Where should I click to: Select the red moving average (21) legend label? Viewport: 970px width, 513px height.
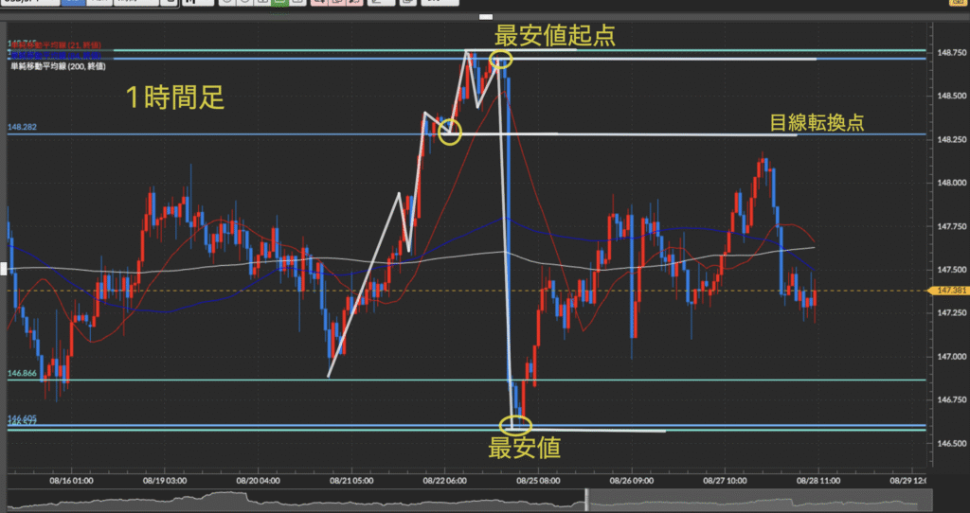[56, 45]
